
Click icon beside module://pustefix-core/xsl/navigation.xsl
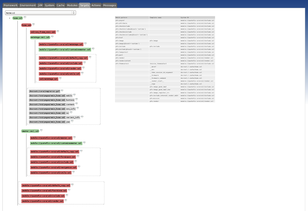(x=79, y=167)
